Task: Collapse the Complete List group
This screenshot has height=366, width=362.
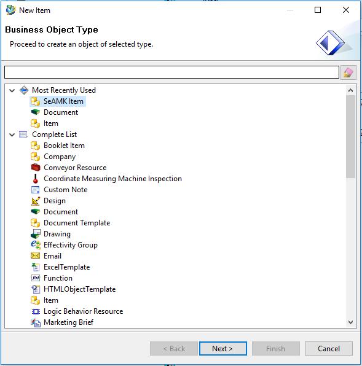Action: pyautogui.click(x=12, y=134)
